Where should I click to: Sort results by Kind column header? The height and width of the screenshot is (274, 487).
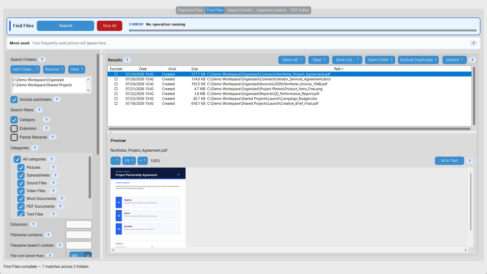click(172, 69)
